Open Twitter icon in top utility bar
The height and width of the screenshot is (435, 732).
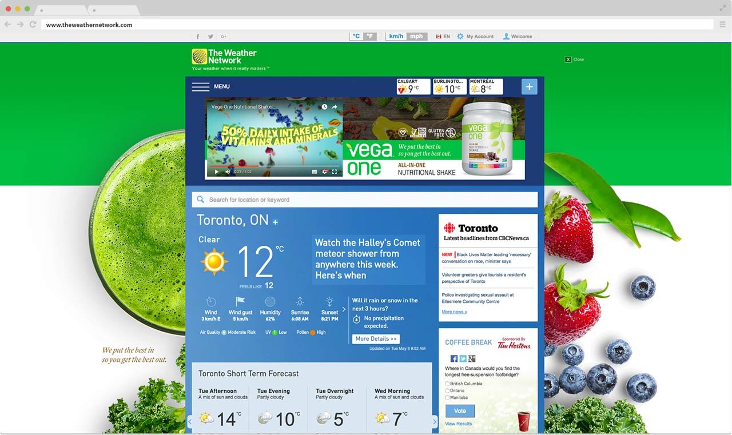click(x=210, y=37)
